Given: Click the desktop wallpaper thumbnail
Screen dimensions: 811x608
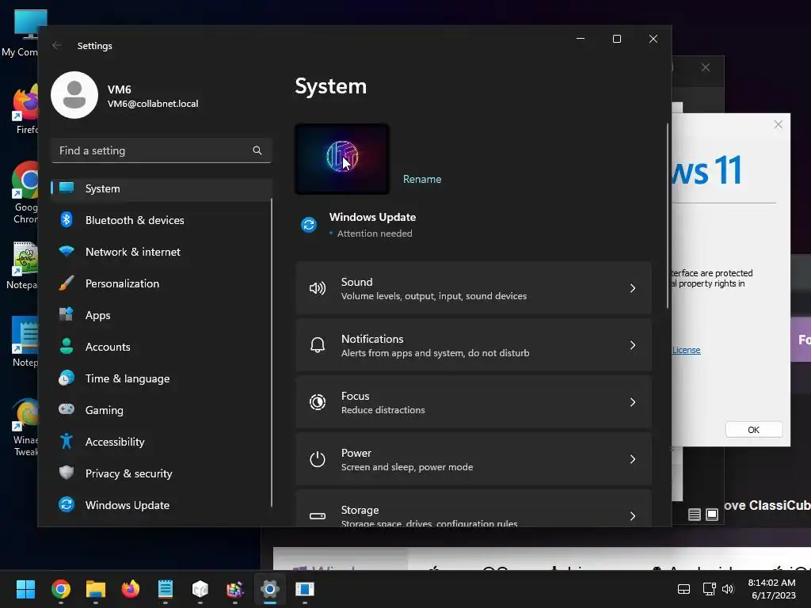Looking at the screenshot, I should pyautogui.click(x=342, y=158).
